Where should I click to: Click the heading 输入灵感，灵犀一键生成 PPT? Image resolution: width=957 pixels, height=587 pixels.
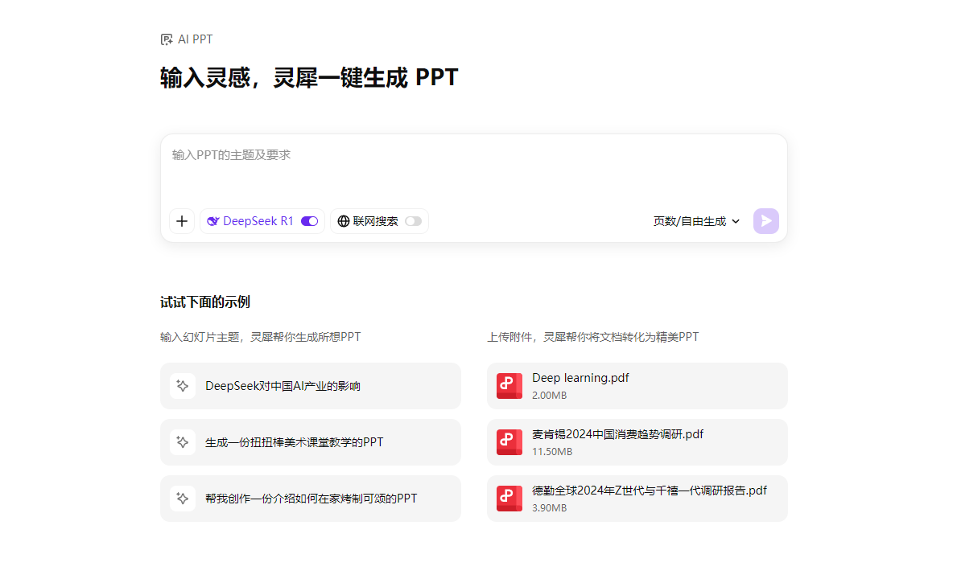coord(309,77)
